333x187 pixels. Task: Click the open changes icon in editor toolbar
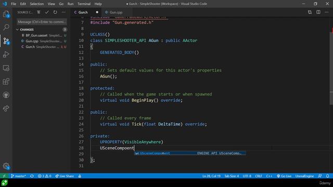coord(310,12)
